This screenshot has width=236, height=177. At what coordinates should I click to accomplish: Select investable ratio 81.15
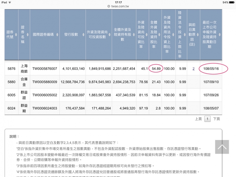click(144, 95)
